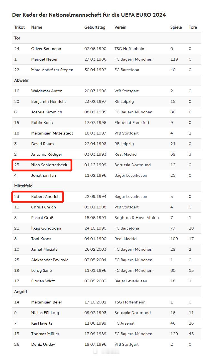
Task: Click player name Thomas Müller
Action: pyautogui.click(x=45, y=334)
